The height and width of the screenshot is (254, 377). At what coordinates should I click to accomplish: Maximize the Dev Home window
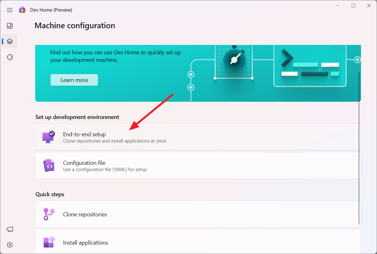pyautogui.click(x=353, y=5)
